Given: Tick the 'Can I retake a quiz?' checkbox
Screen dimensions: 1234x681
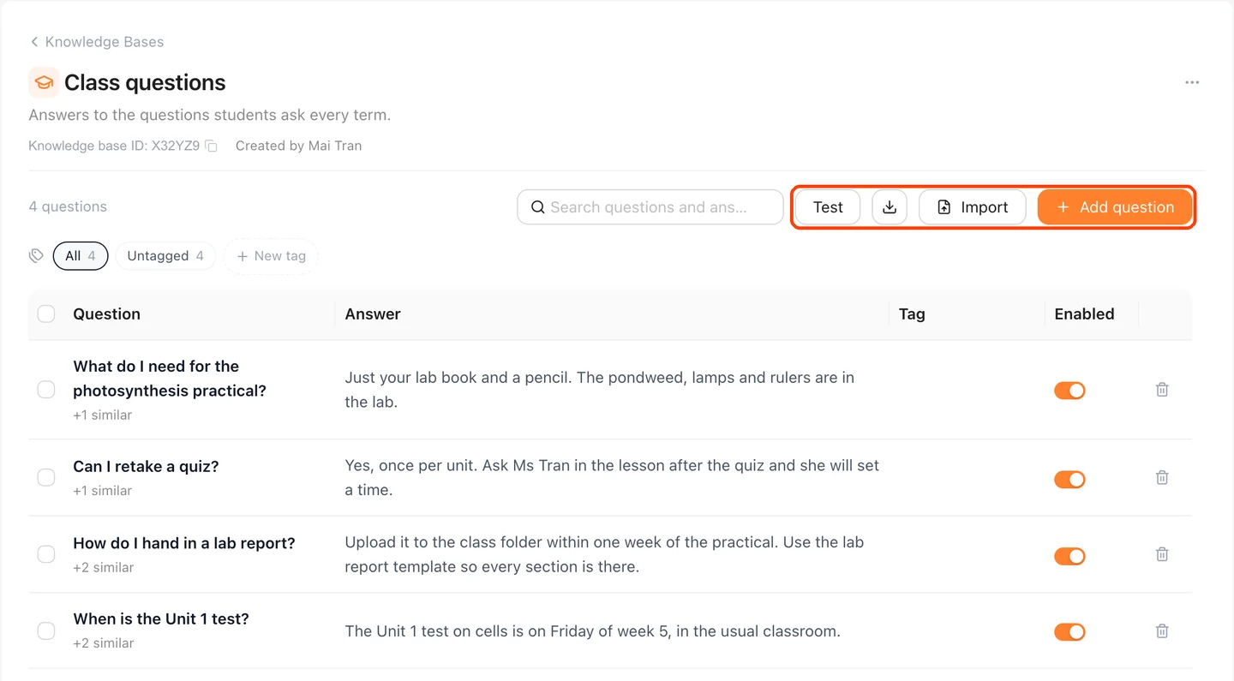Looking at the screenshot, I should click(46, 478).
